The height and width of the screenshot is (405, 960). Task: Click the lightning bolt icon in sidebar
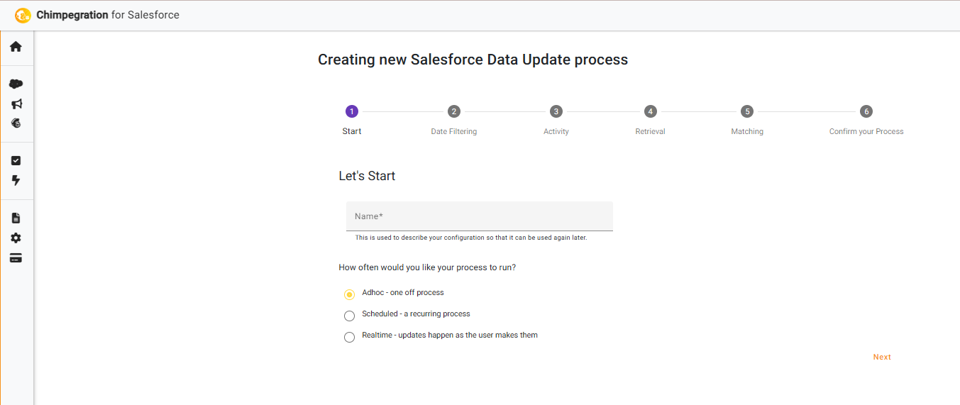pyautogui.click(x=16, y=180)
